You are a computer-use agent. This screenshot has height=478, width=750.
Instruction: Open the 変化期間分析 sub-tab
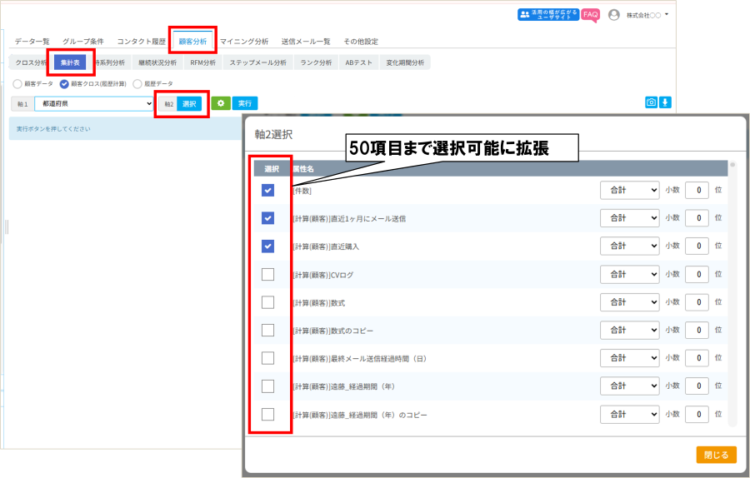point(405,62)
